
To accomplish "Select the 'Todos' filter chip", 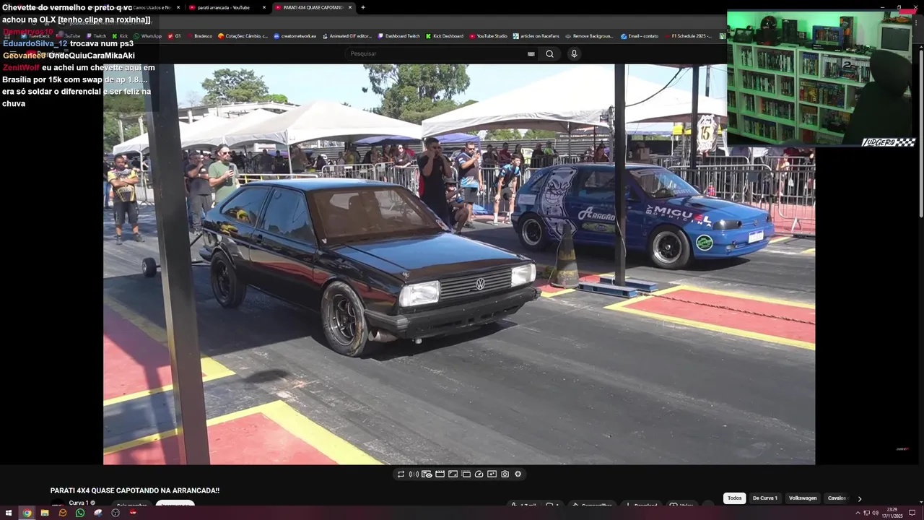I will click(x=734, y=498).
